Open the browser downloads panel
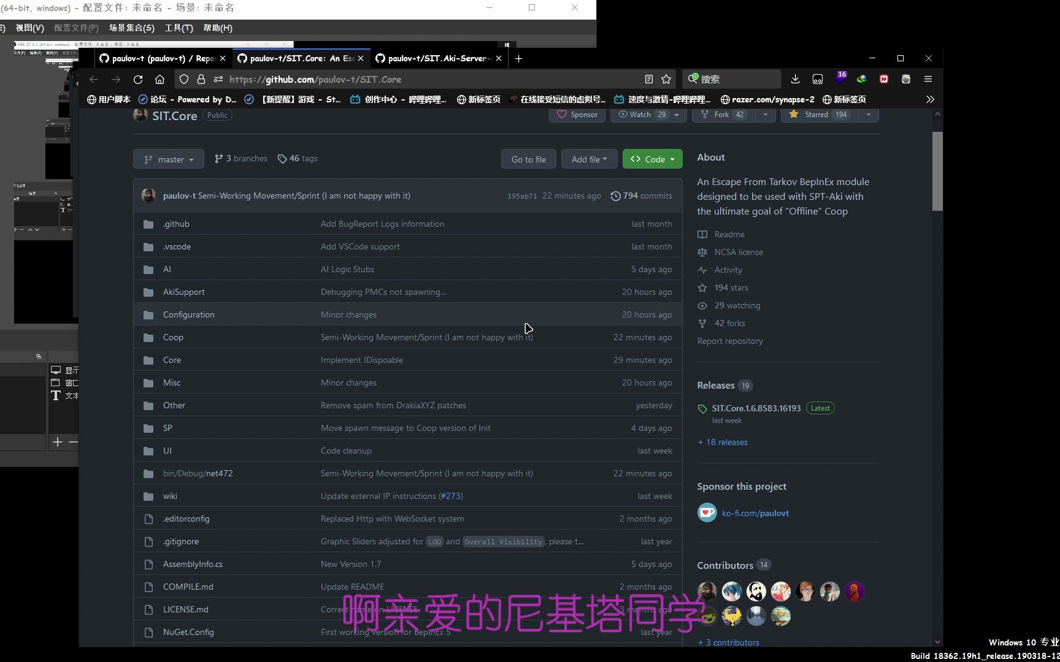 point(795,79)
